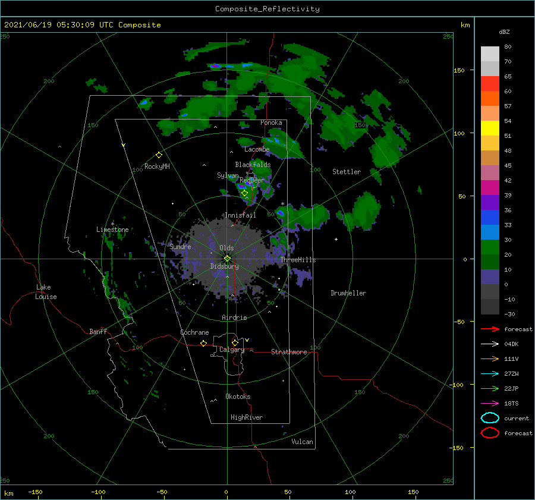Click the Olds city label
Viewport: 535px width, 500px height.
pos(226,248)
